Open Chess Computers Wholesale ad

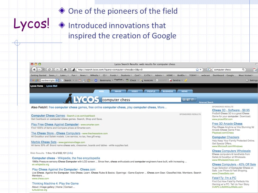click(x=231, y=151)
